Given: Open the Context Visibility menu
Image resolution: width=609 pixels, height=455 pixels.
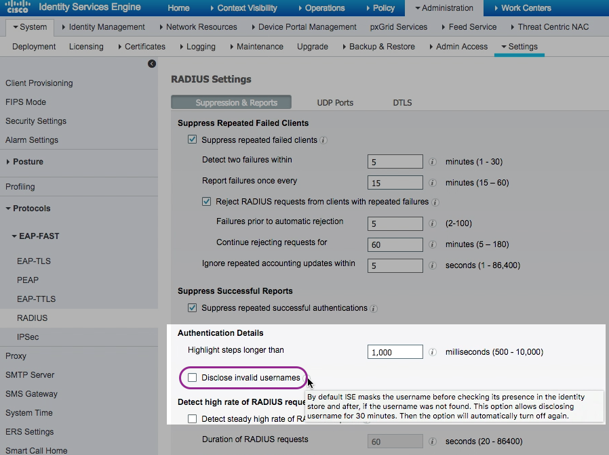Looking at the screenshot, I should (x=243, y=7).
